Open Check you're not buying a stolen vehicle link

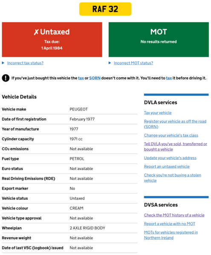[173, 178]
